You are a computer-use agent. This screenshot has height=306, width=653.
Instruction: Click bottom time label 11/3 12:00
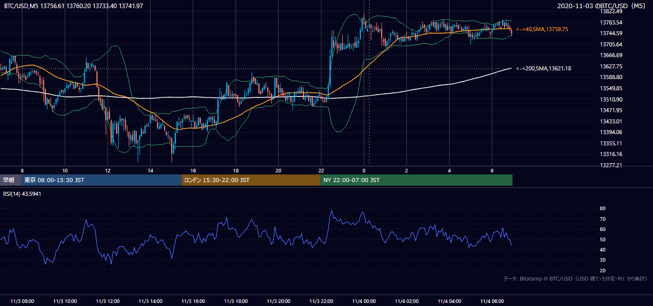(x=107, y=301)
